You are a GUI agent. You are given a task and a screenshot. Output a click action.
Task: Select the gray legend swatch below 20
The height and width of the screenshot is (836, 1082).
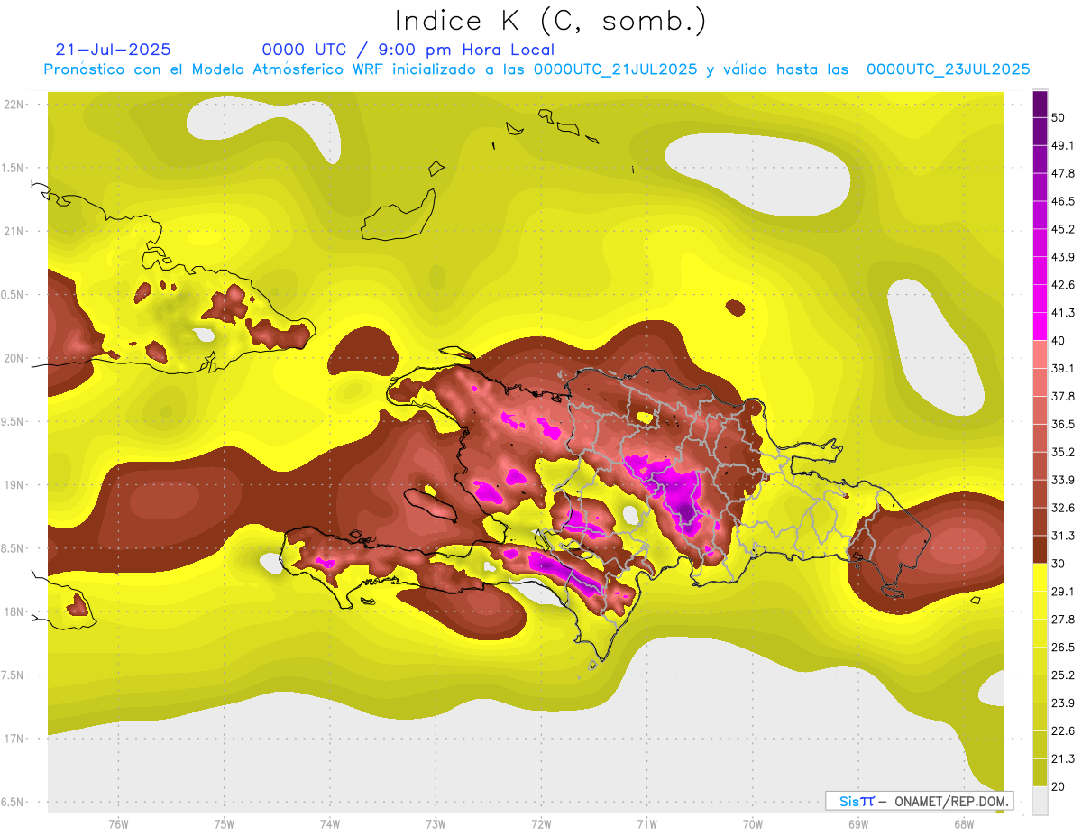pyautogui.click(x=1040, y=800)
